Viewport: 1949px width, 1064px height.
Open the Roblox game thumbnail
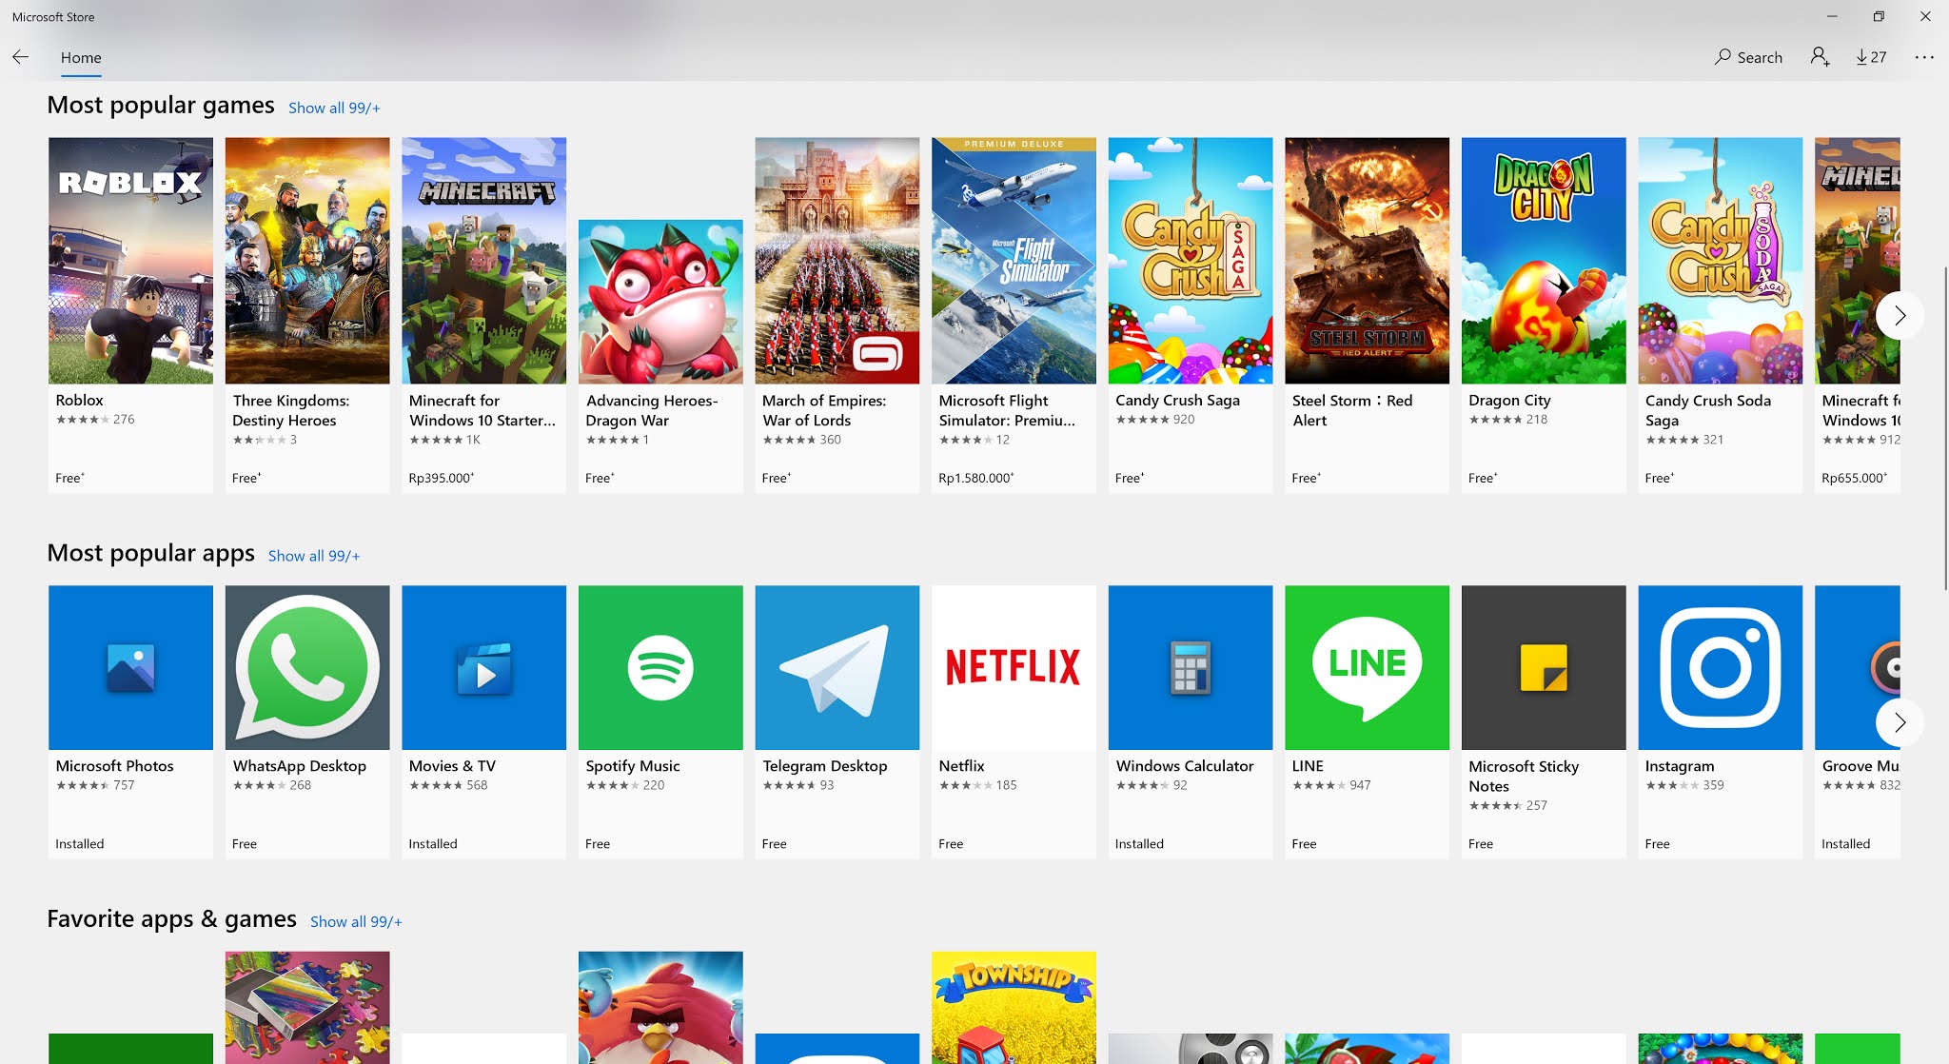130,261
